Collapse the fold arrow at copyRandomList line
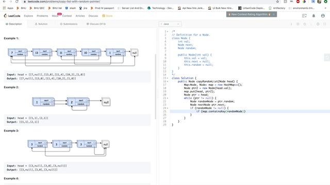 tap(168, 81)
